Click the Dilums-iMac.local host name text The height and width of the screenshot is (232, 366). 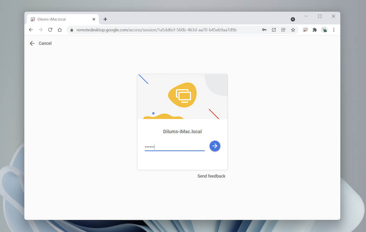[x=182, y=132]
